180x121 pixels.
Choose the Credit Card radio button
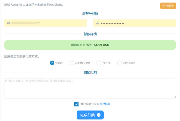pos(72,63)
